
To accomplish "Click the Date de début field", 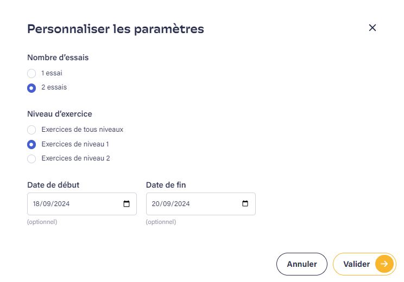I will pos(71,204).
